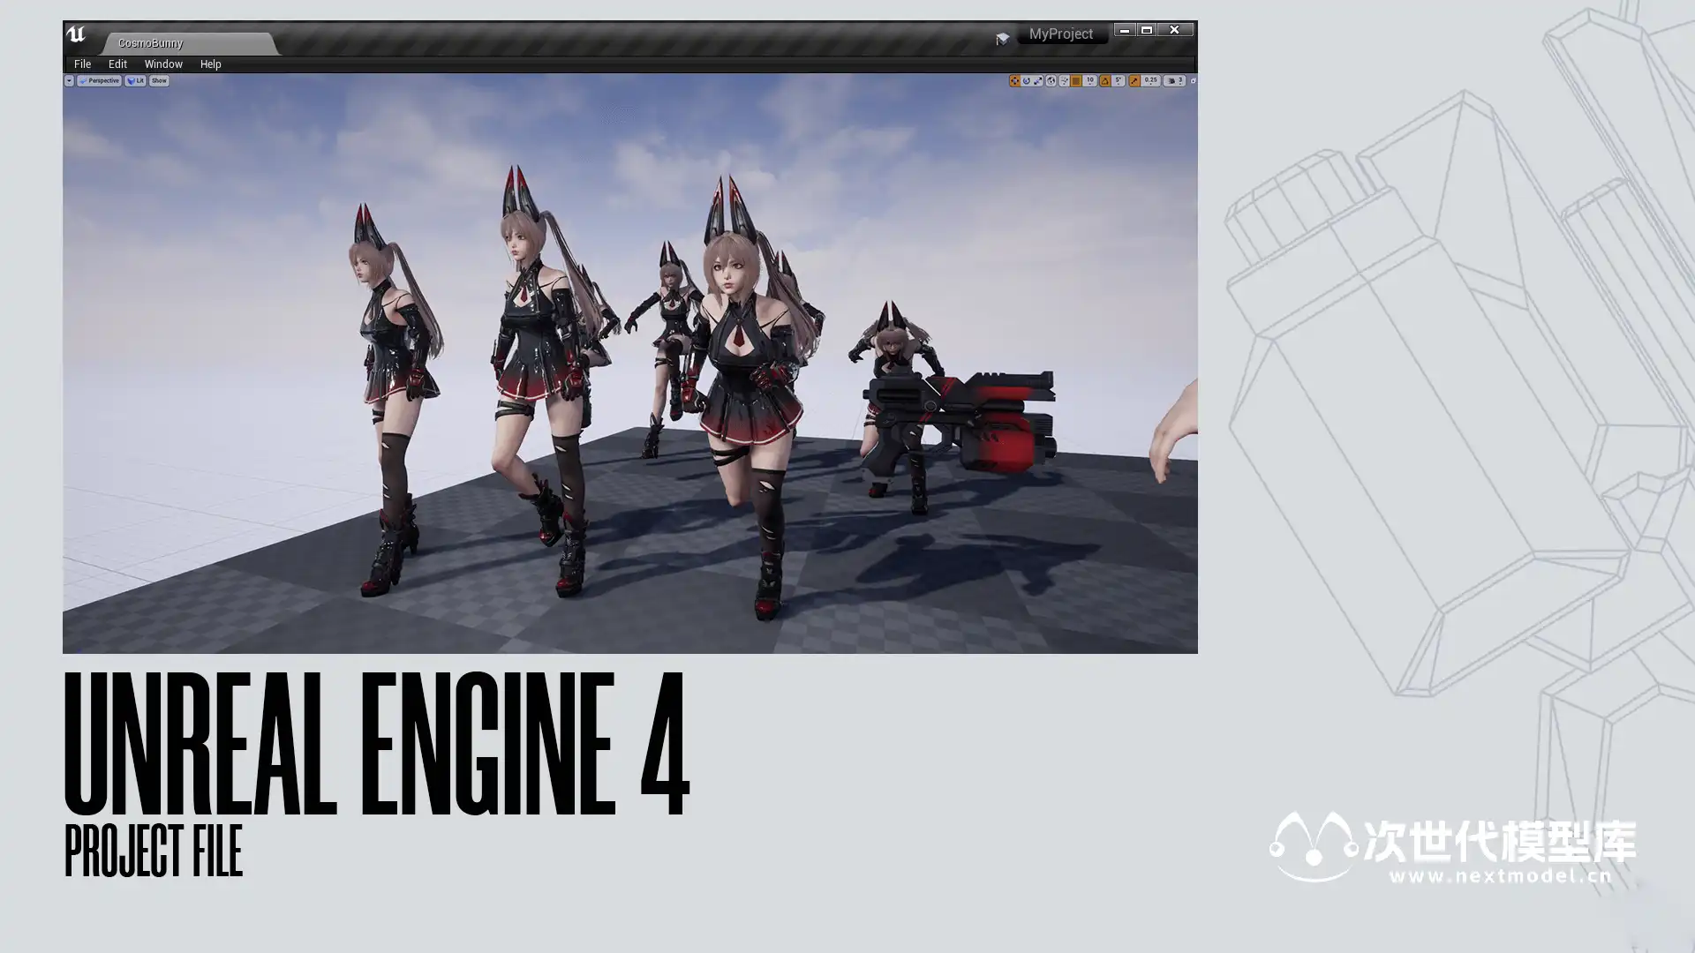Open the rotation snap 5° dropdown

click(x=1118, y=80)
